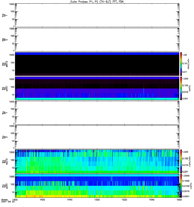The image size is (194, 207).
Task: Click the '2007 Oct 22' date label
Action: (8, 202)
